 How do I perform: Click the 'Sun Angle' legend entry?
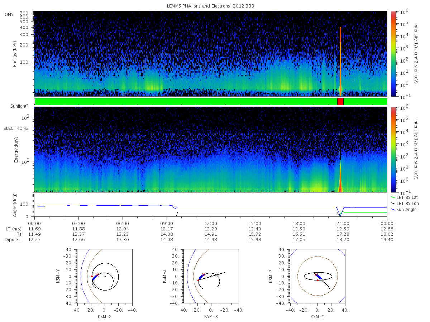403,209
